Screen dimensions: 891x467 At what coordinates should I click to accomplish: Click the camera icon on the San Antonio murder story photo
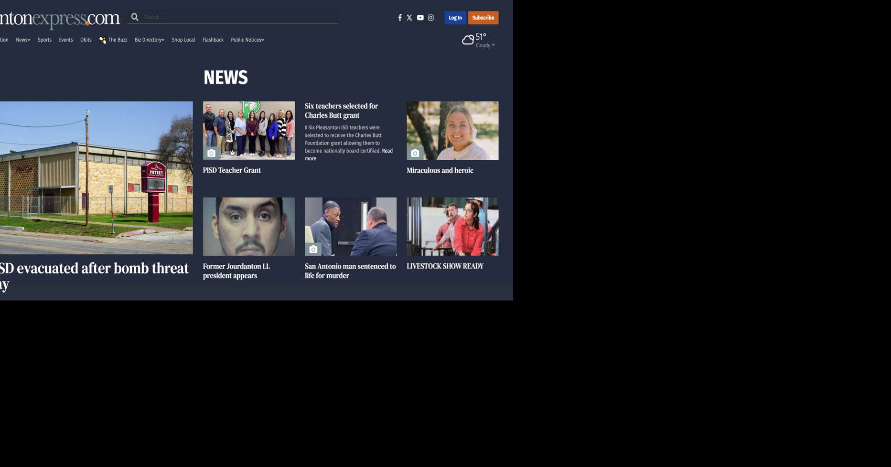click(x=314, y=249)
